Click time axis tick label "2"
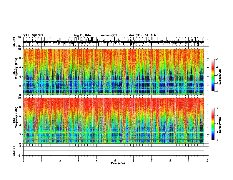Image resolution: width=233 pixels, height=180 pixels. click(60, 161)
